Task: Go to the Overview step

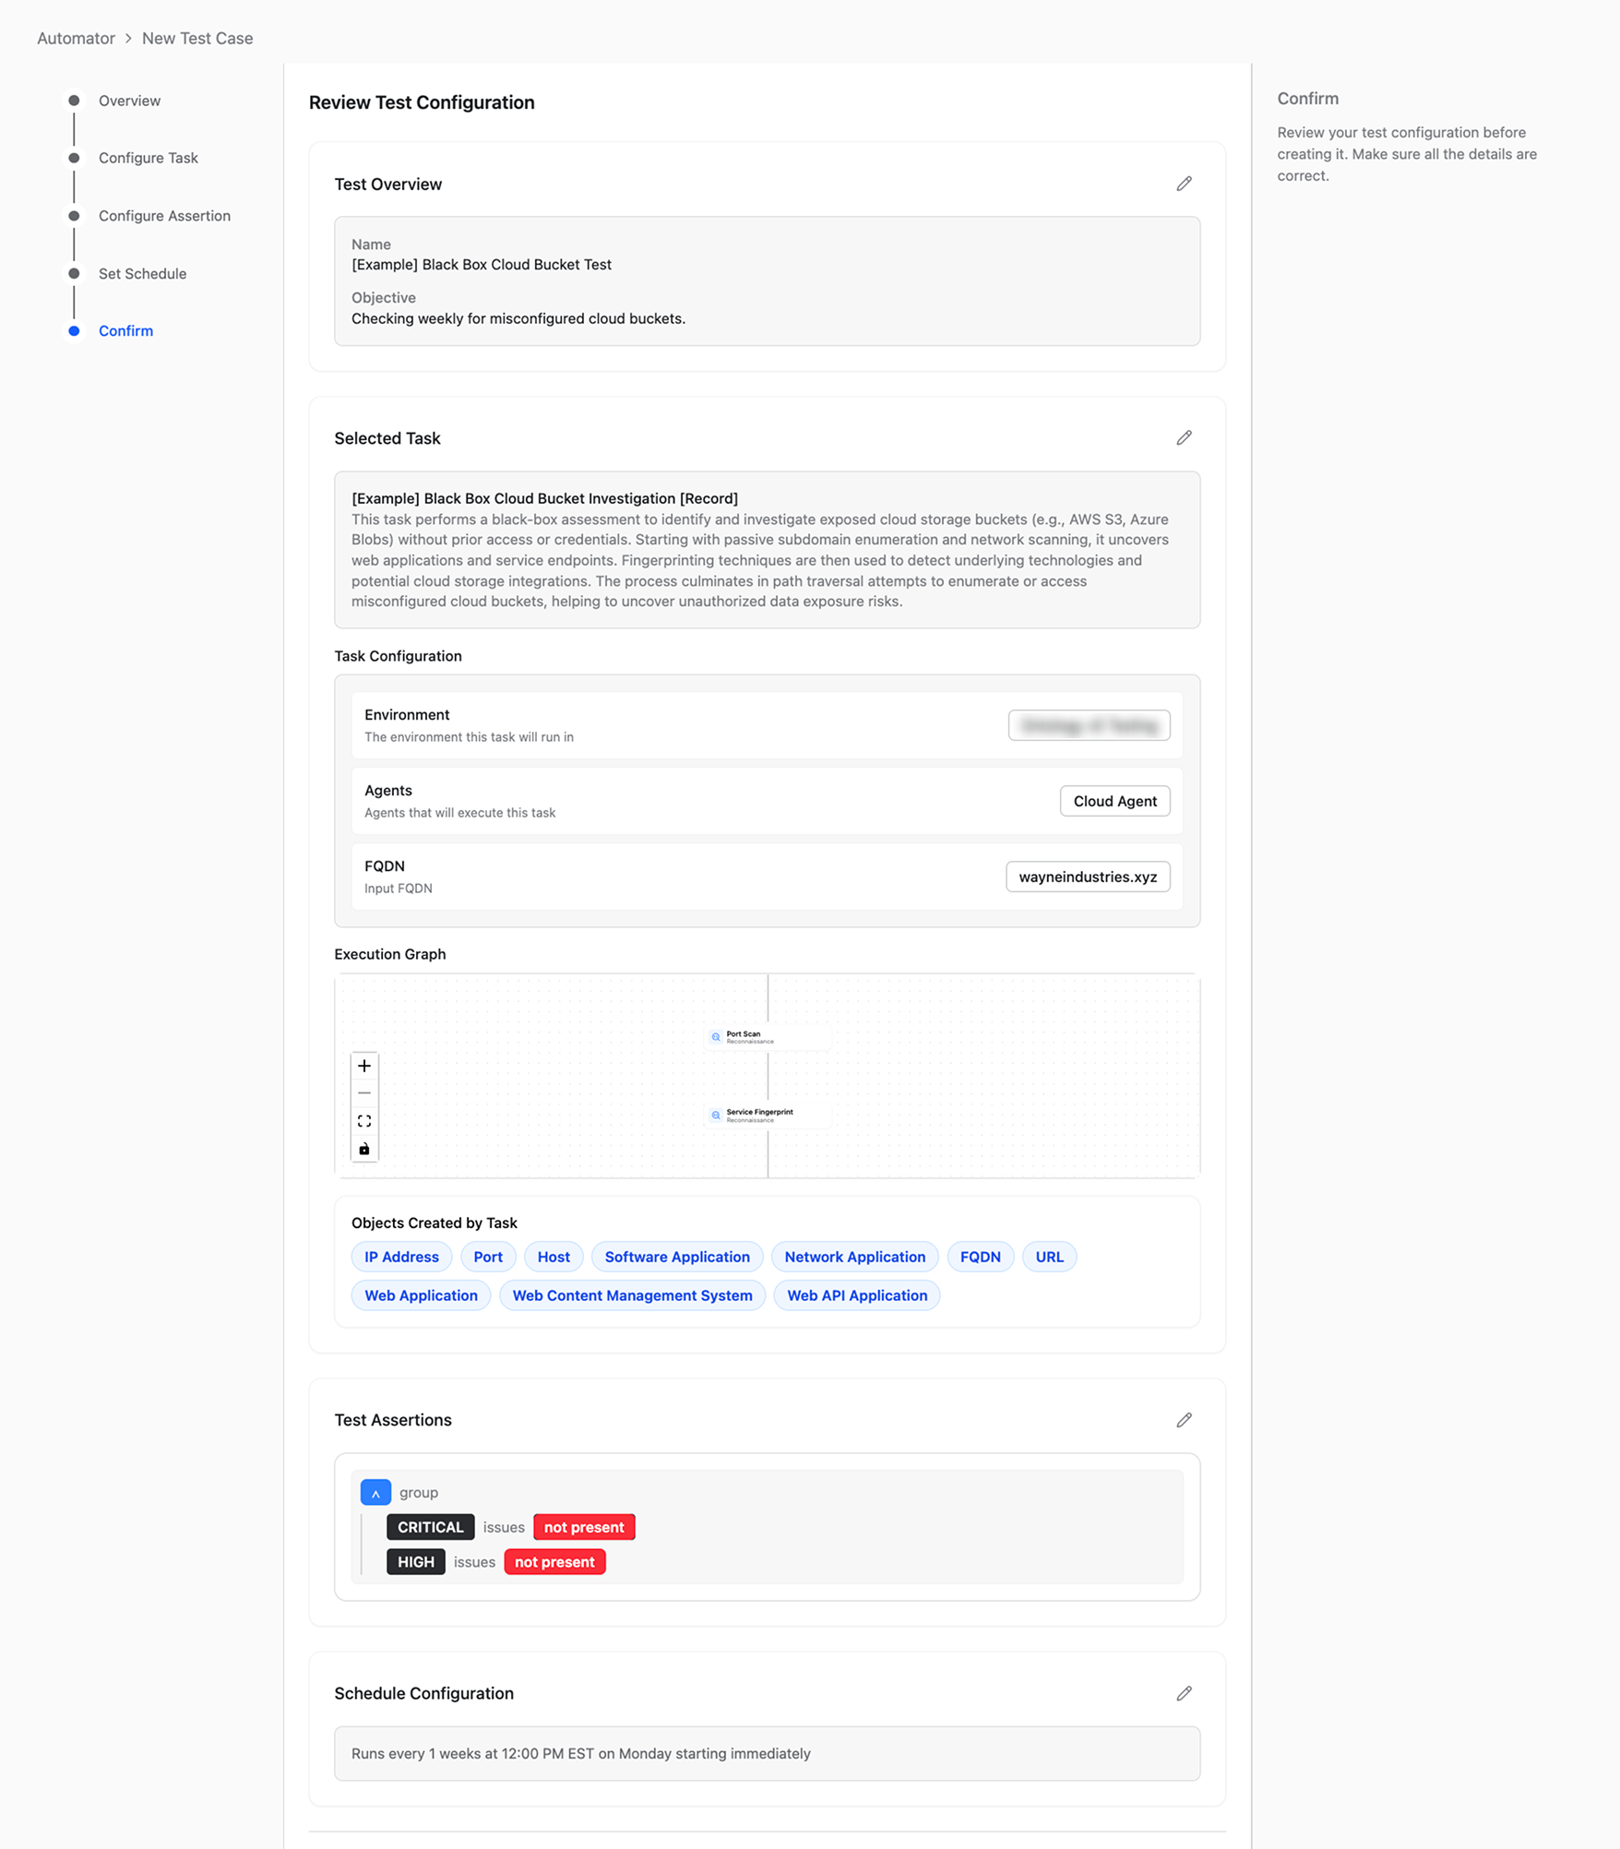Action: click(x=129, y=101)
